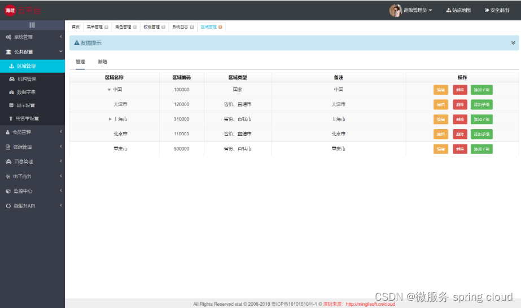521x308 pixels.
Task: Select the 会员管理 user icon
Action: 8,132
